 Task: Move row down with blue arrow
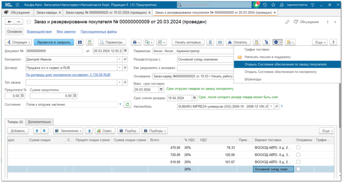(x=44, y=131)
